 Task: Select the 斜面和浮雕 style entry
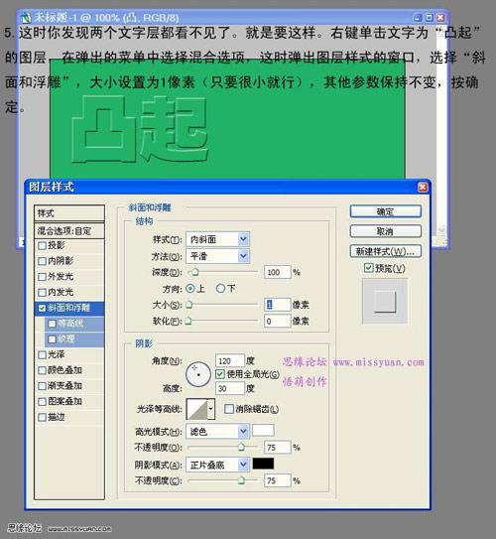[x=69, y=308]
